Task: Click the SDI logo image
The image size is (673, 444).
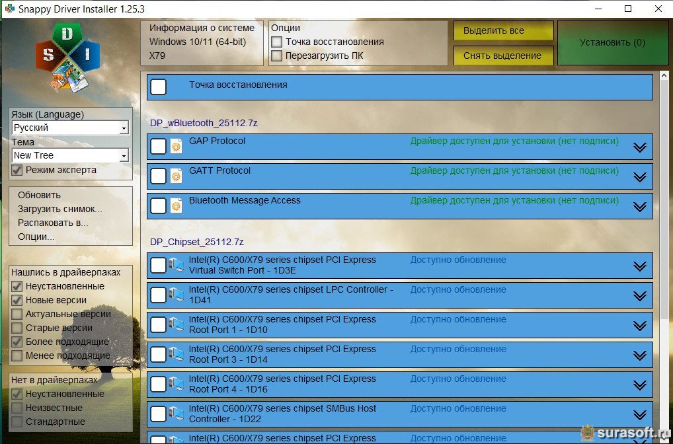Action: point(68,57)
